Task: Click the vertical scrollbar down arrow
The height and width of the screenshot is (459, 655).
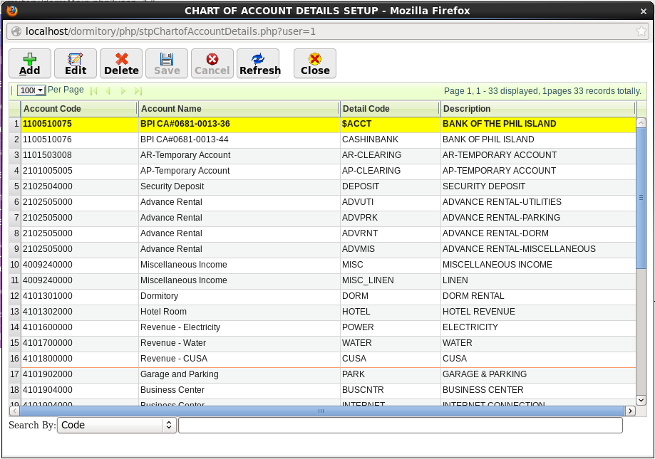Action: point(641,401)
